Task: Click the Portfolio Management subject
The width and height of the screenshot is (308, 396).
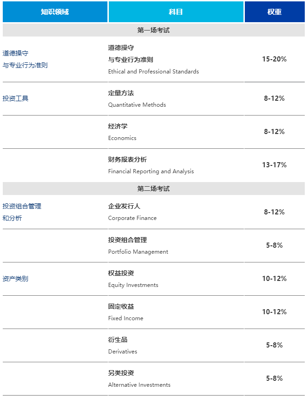Action: click(138, 252)
